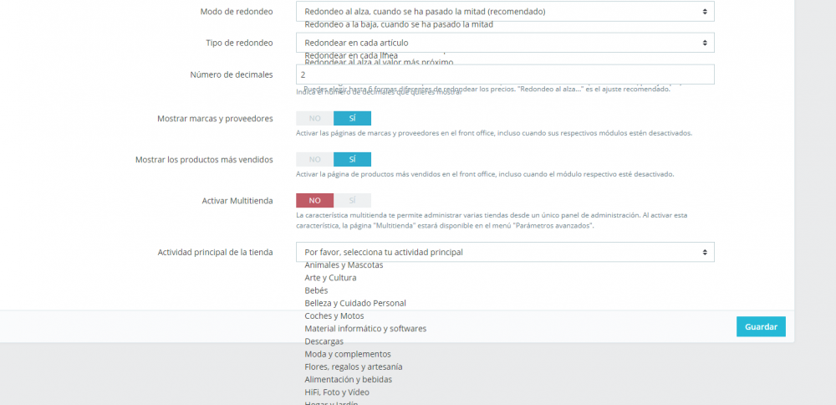Click the Guardar button

(761, 326)
